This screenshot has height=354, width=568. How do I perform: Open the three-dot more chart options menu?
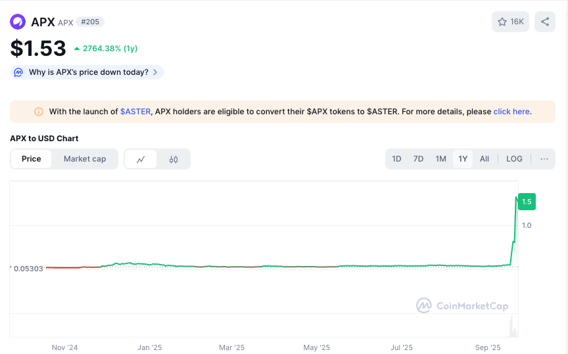(x=544, y=159)
